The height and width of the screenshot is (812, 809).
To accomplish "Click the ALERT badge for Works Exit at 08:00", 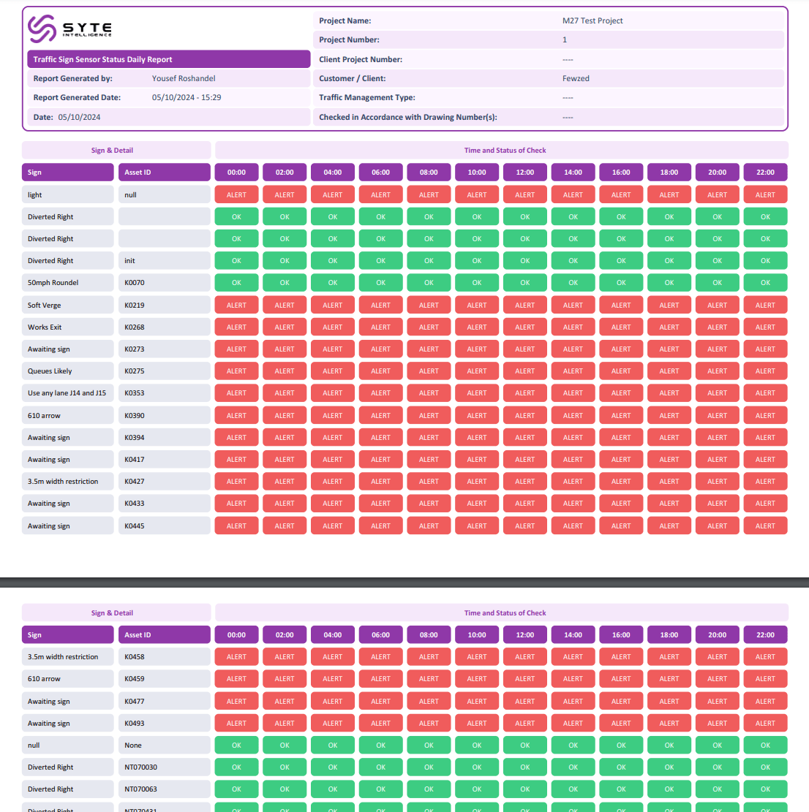I will pyautogui.click(x=429, y=327).
